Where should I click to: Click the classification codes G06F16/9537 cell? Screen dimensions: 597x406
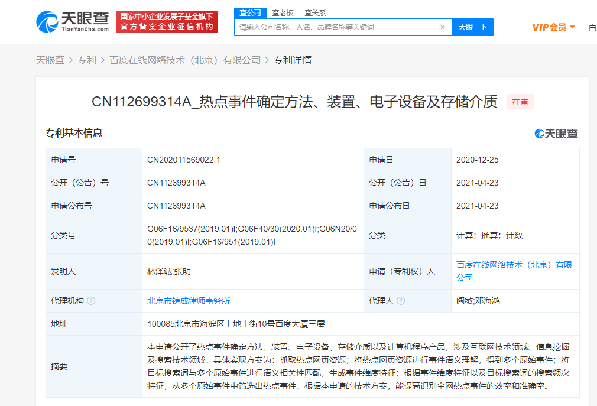[x=252, y=235]
